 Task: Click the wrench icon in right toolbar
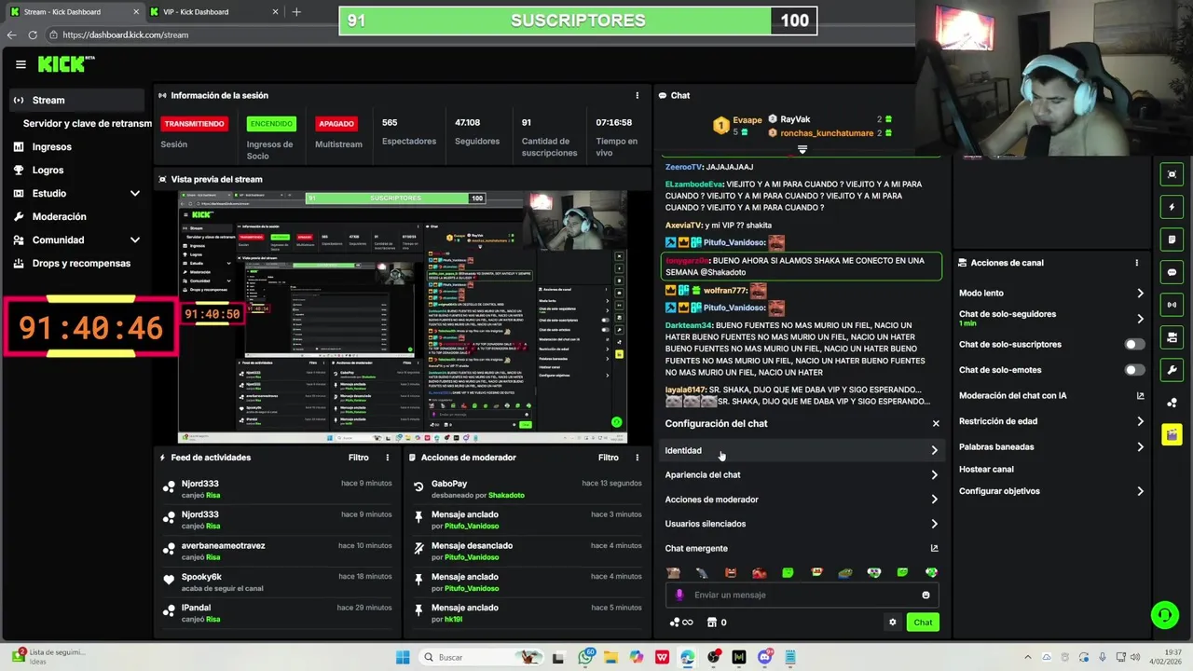click(x=1172, y=370)
